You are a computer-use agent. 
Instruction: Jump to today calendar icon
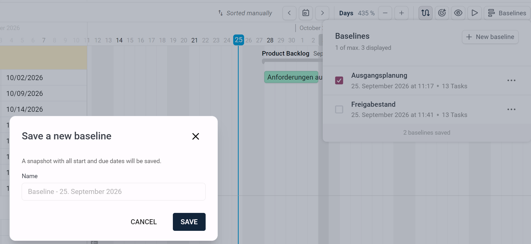coord(306,13)
